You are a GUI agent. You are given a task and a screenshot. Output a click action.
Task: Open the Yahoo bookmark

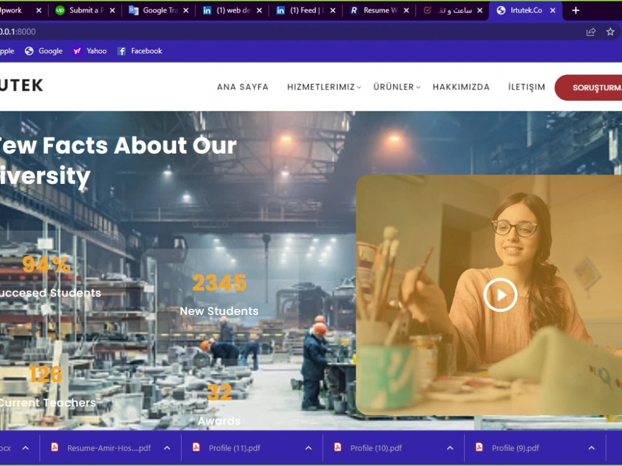(90, 51)
